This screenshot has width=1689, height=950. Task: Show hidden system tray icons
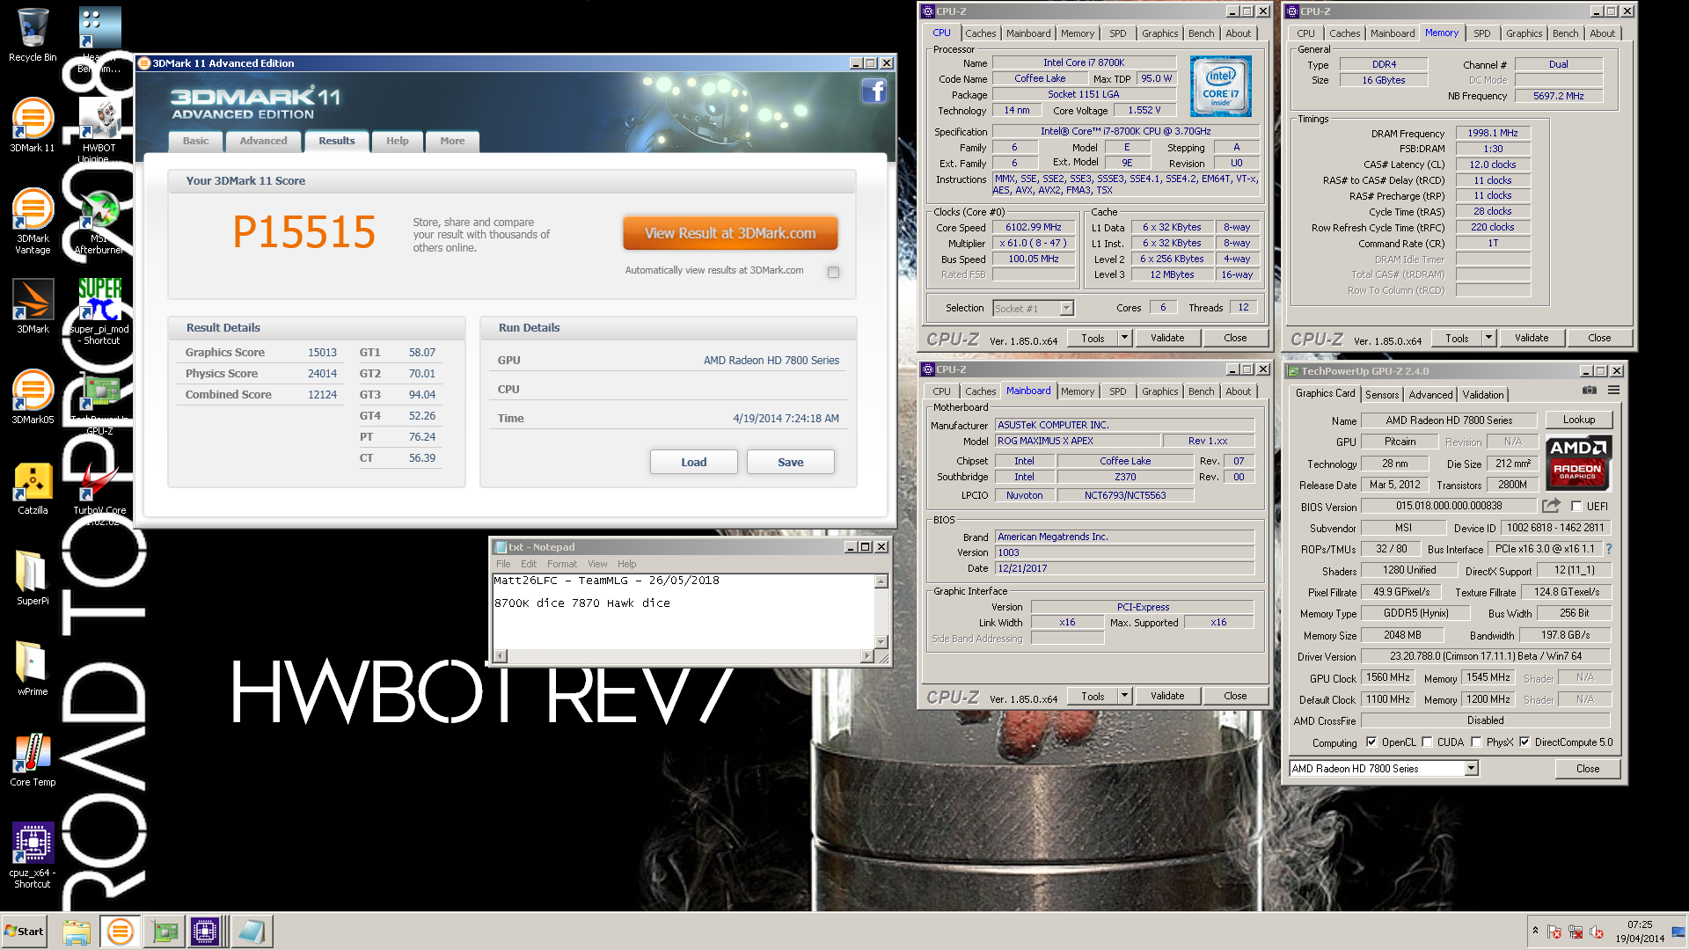click(1535, 931)
